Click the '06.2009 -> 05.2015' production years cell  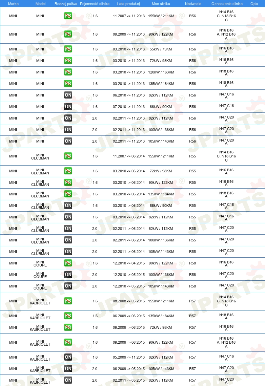129,369
